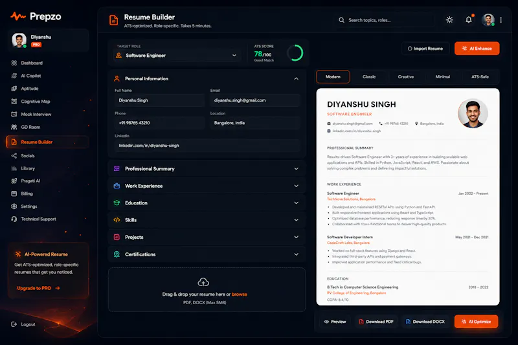This screenshot has height=345, width=518.
Task: Switch to the ATS-Safe template tab
Action: (480, 76)
